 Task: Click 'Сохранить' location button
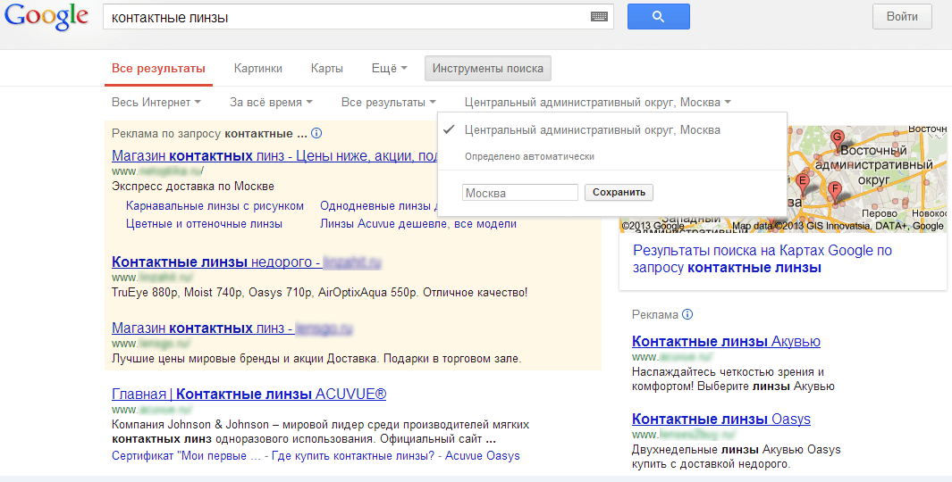[x=619, y=192]
